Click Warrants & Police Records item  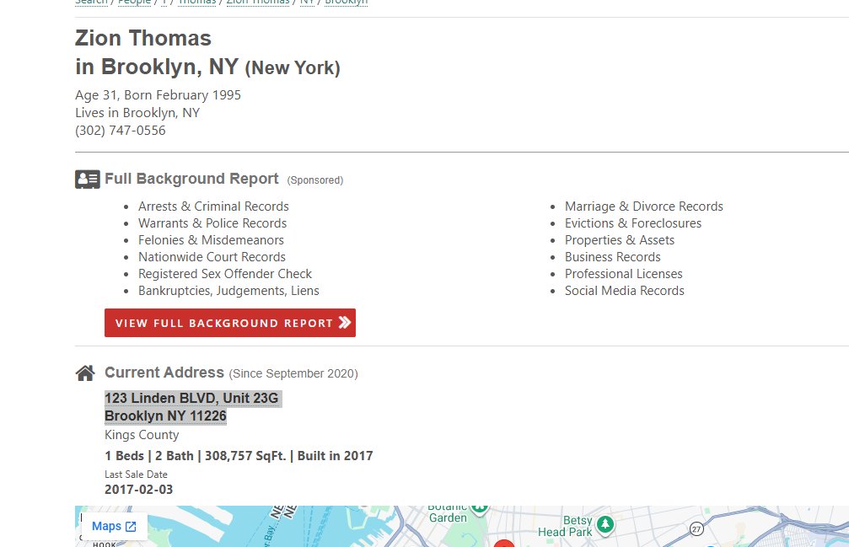coord(212,223)
